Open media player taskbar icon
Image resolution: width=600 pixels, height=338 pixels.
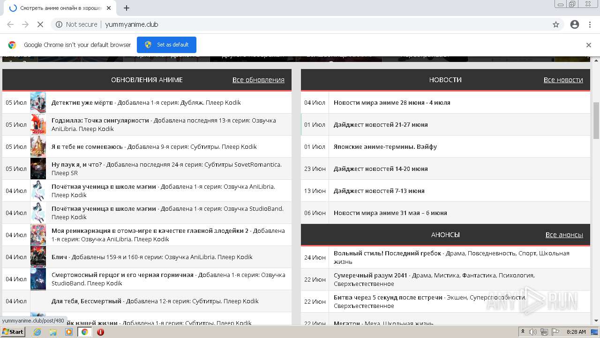tap(69, 332)
